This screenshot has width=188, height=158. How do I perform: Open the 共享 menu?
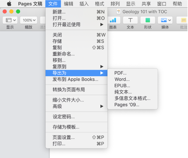click(146, 4)
